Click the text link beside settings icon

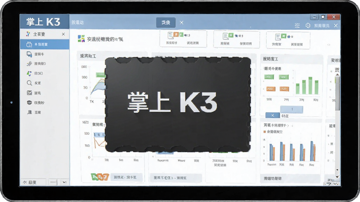coord(322,26)
